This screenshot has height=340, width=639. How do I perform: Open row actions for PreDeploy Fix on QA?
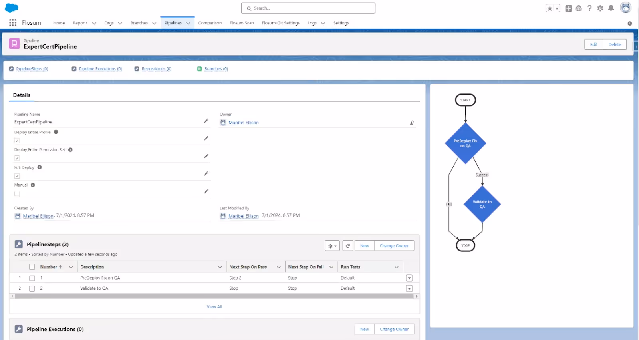coord(409,278)
